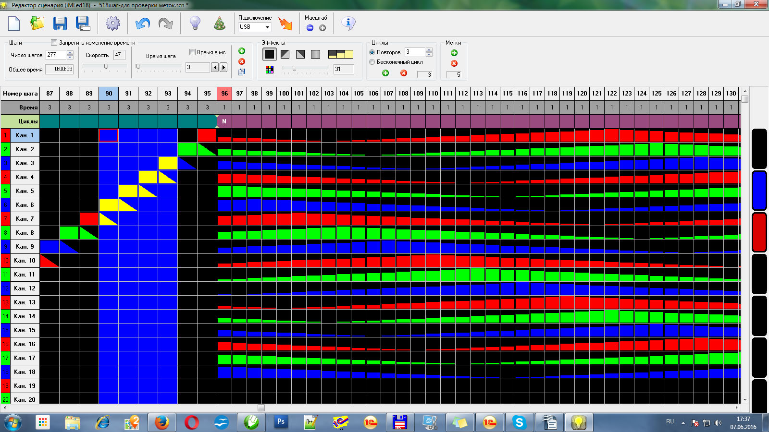This screenshot has width=769, height=432.
Task: Add a cycle with the green plus
Action: (x=385, y=73)
